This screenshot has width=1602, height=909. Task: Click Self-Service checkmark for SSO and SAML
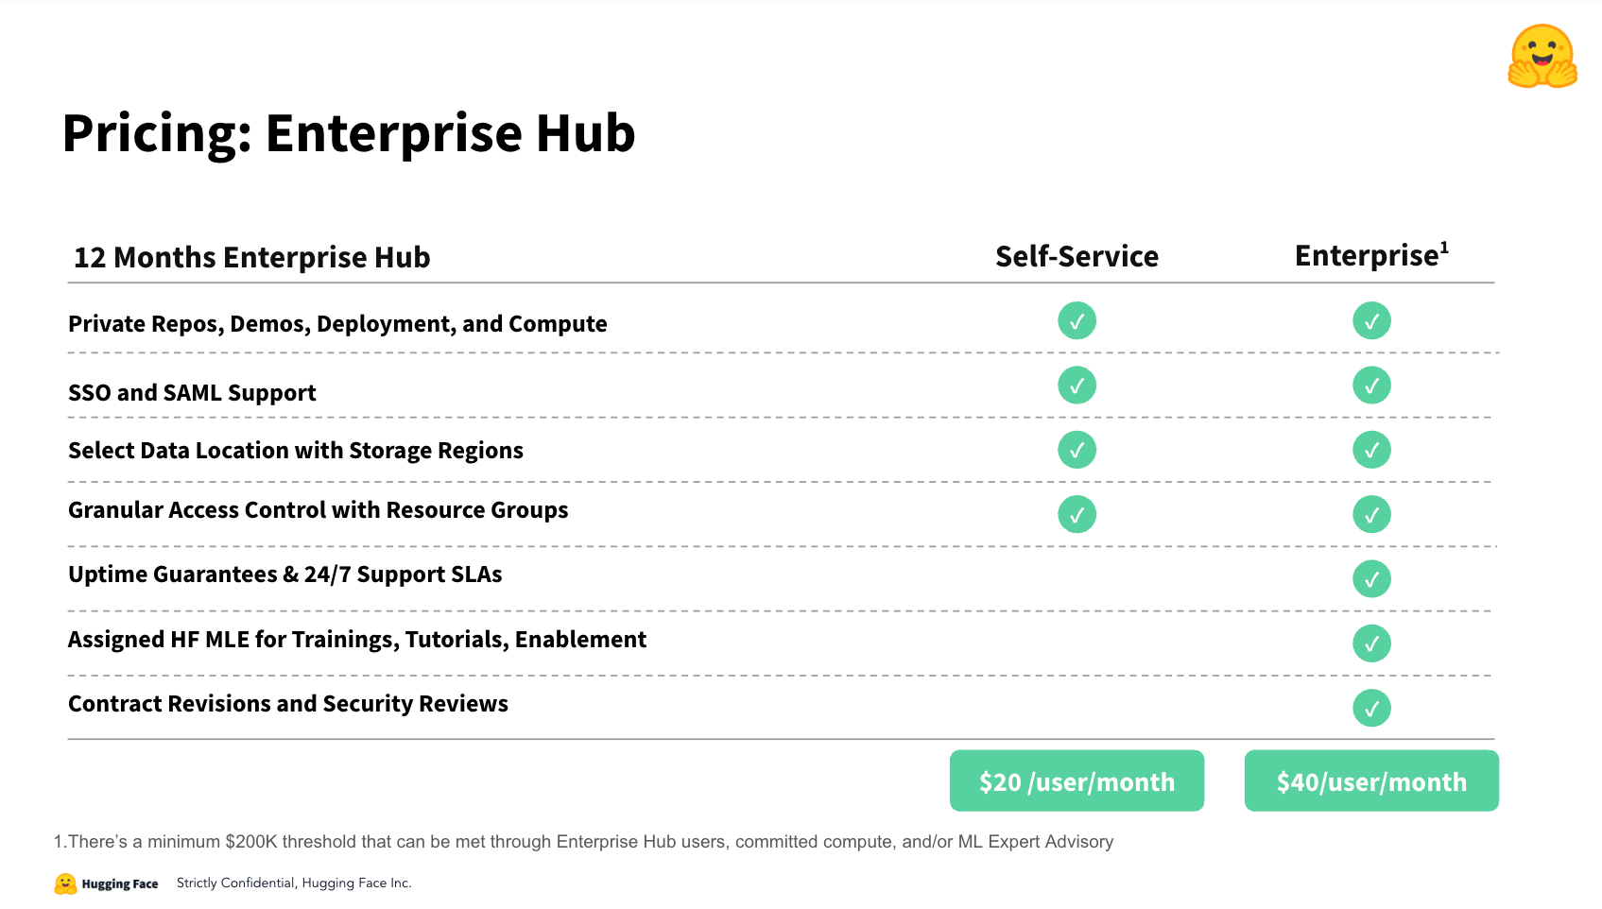(x=1077, y=386)
